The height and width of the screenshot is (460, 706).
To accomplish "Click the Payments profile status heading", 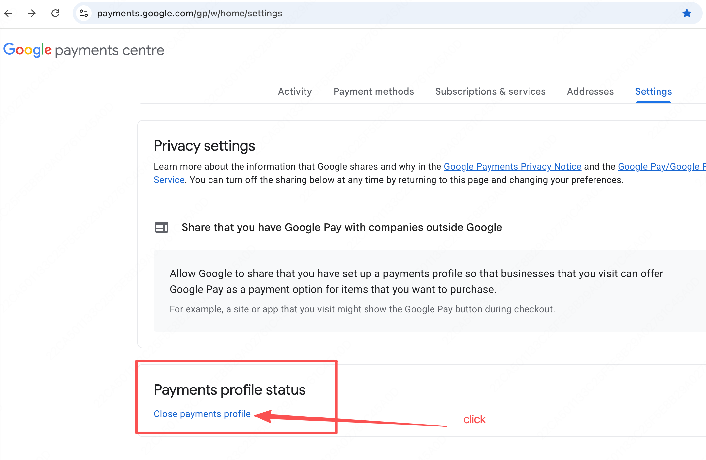I will [x=230, y=390].
